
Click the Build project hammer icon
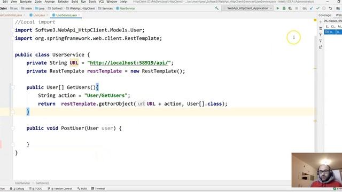coord(216,9)
